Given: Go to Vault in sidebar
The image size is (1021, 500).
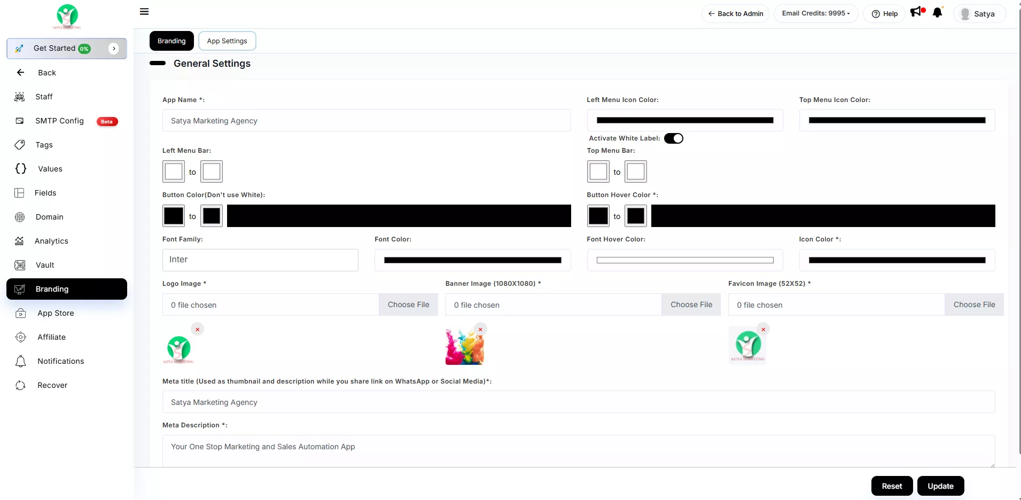Looking at the screenshot, I should click(45, 265).
